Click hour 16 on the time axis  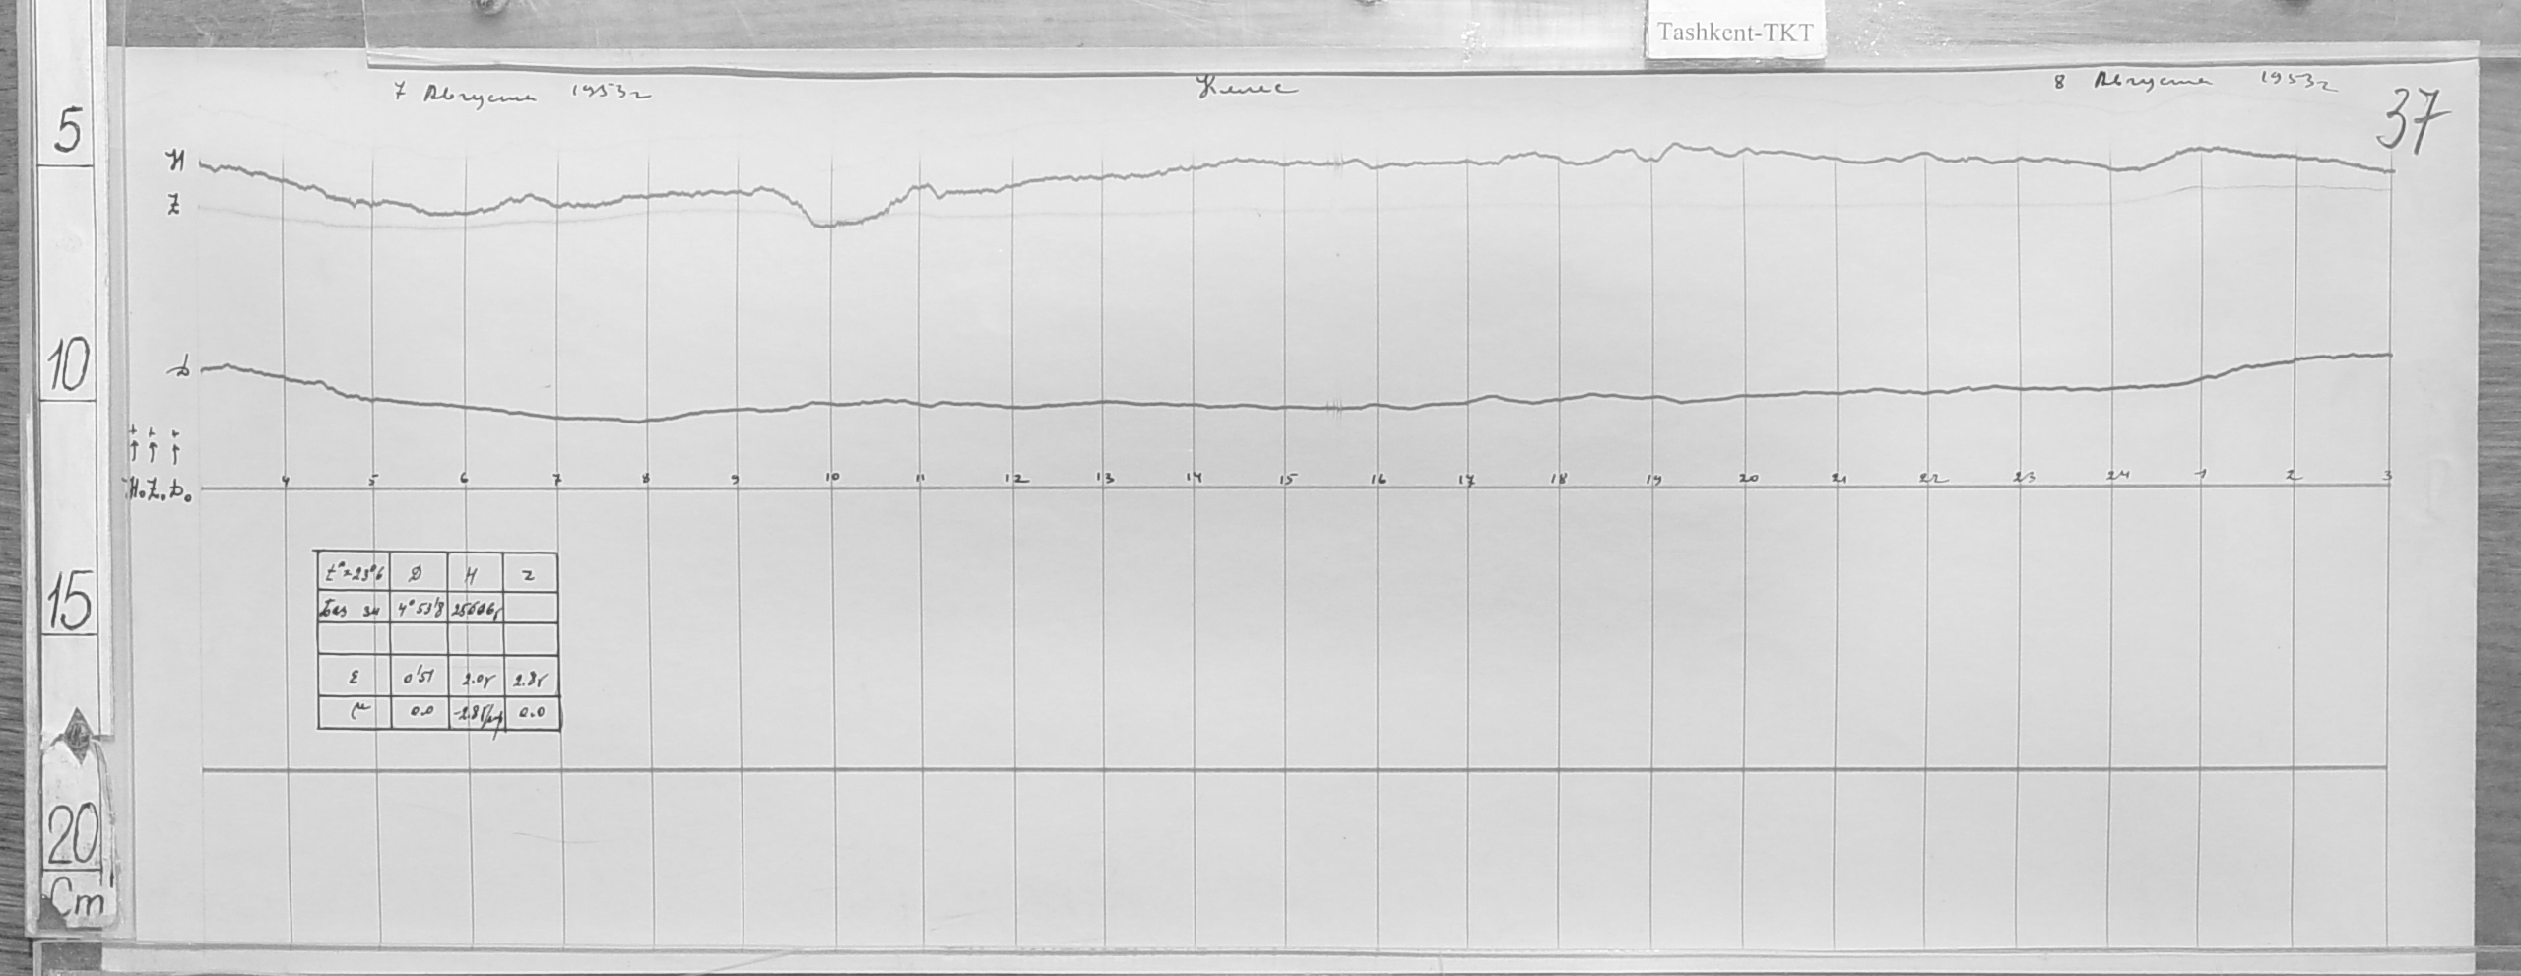(1377, 480)
